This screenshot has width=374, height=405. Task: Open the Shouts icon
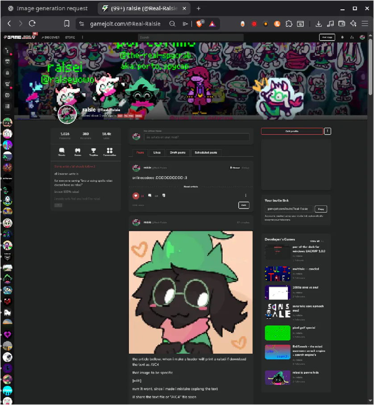(62, 152)
